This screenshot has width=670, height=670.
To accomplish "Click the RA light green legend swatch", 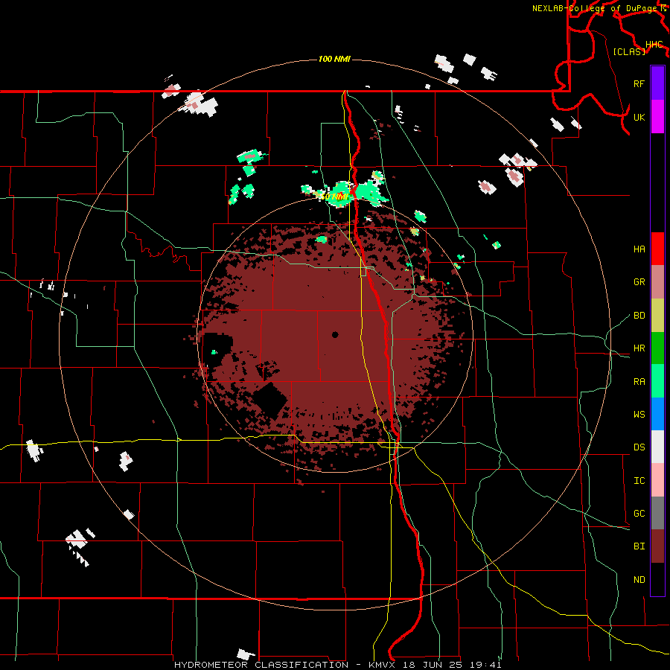I will click(657, 381).
